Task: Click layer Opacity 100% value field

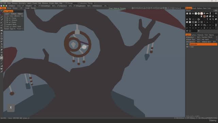Action: [199, 37]
